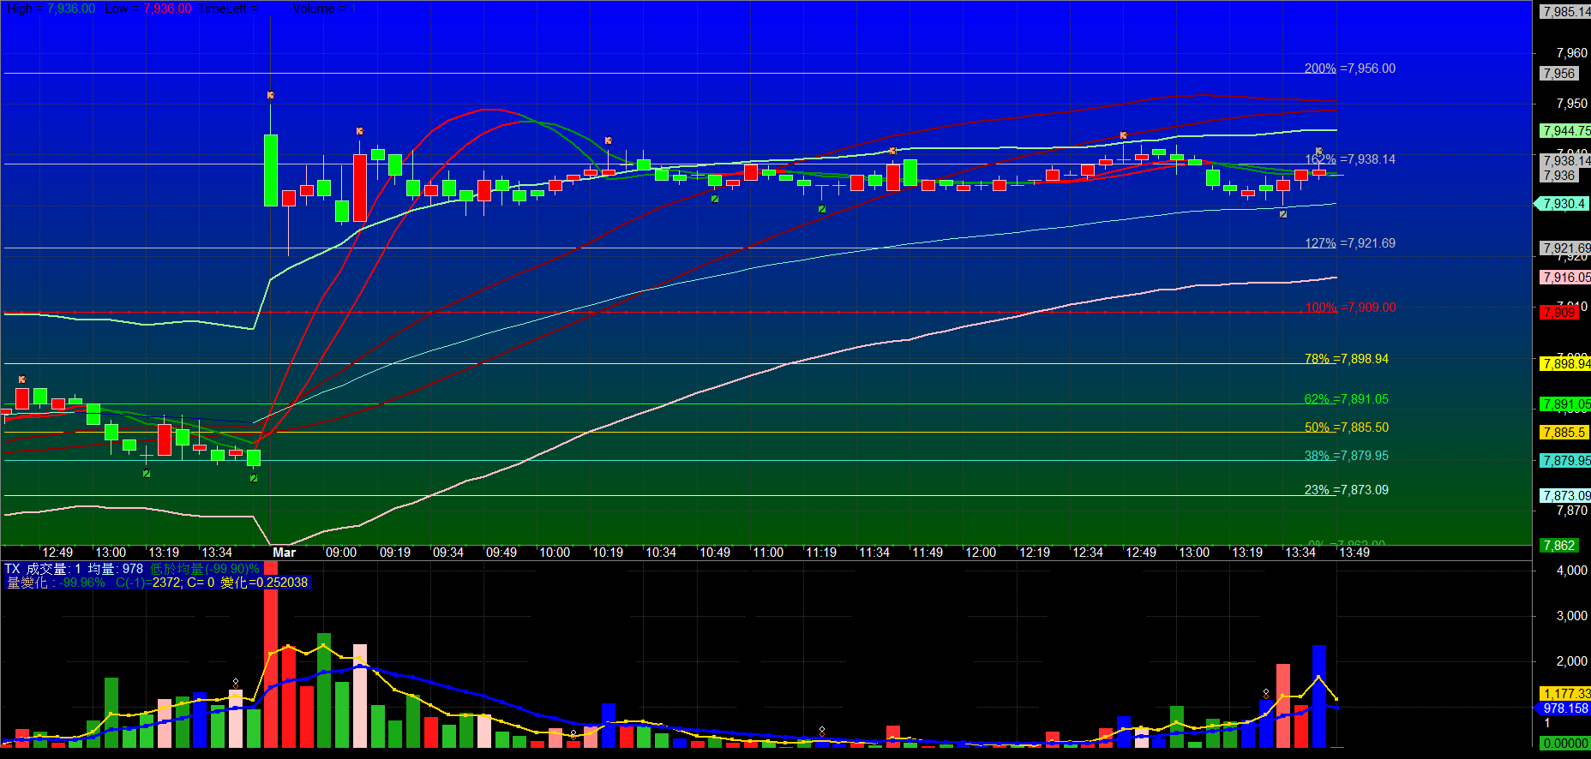Image resolution: width=1591 pixels, height=759 pixels.
Task: Click the signal marker above 09:09 red candle
Action: coord(359,131)
